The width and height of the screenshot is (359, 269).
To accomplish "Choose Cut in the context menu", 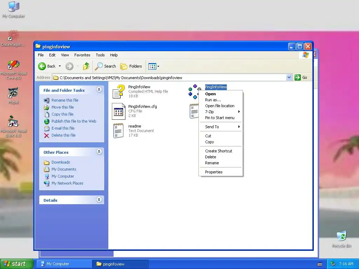I will point(221,136).
